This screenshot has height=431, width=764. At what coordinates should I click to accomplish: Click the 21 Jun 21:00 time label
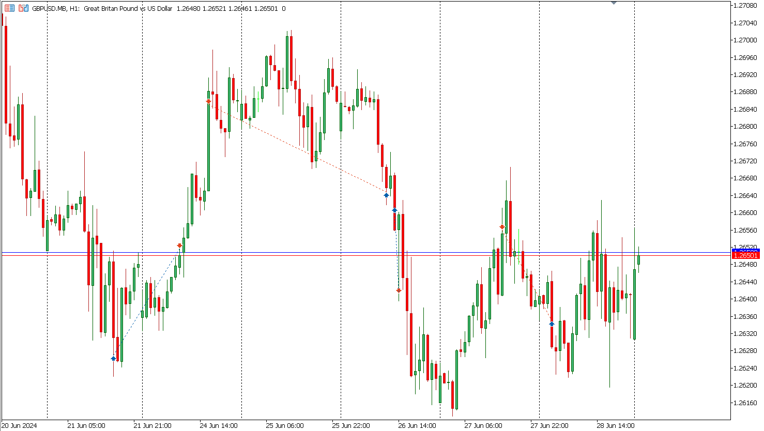click(152, 426)
